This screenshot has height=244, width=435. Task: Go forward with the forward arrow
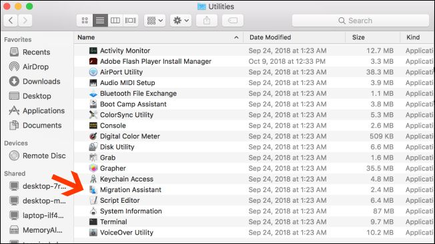(25, 21)
